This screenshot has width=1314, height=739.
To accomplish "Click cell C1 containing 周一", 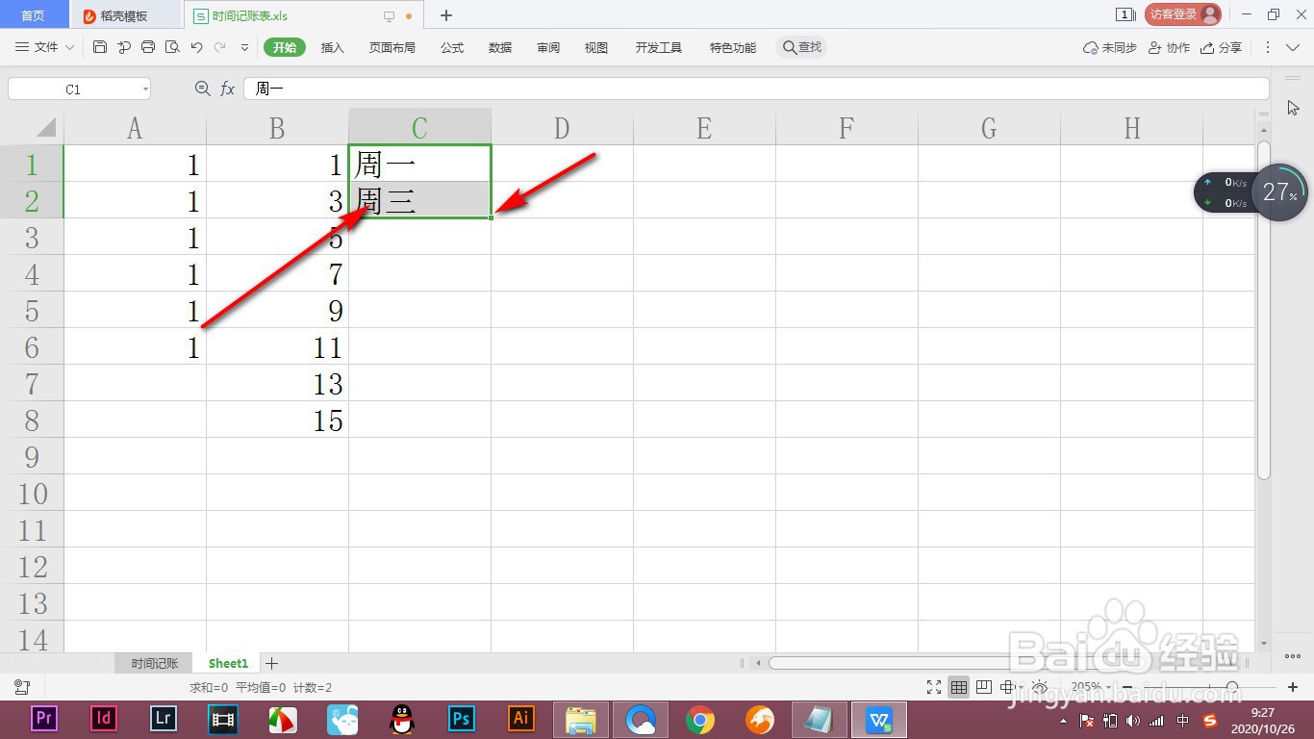I will [x=420, y=164].
